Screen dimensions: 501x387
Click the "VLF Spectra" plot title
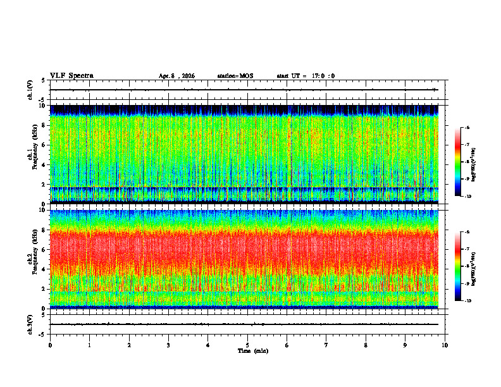tap(71, 76)
